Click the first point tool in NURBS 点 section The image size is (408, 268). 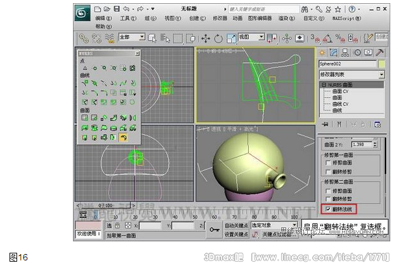pos(85,68)
